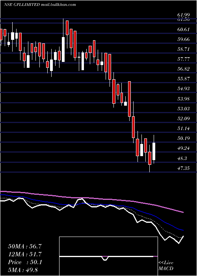
Task: Click the 55.87 price axis label
Action: [x=184, y=79]
